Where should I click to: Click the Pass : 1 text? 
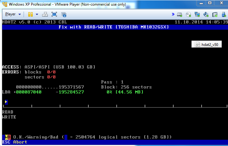tap(112, 82)
